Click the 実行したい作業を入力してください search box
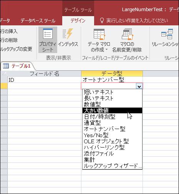179x194 pixels. coord(137,20)
